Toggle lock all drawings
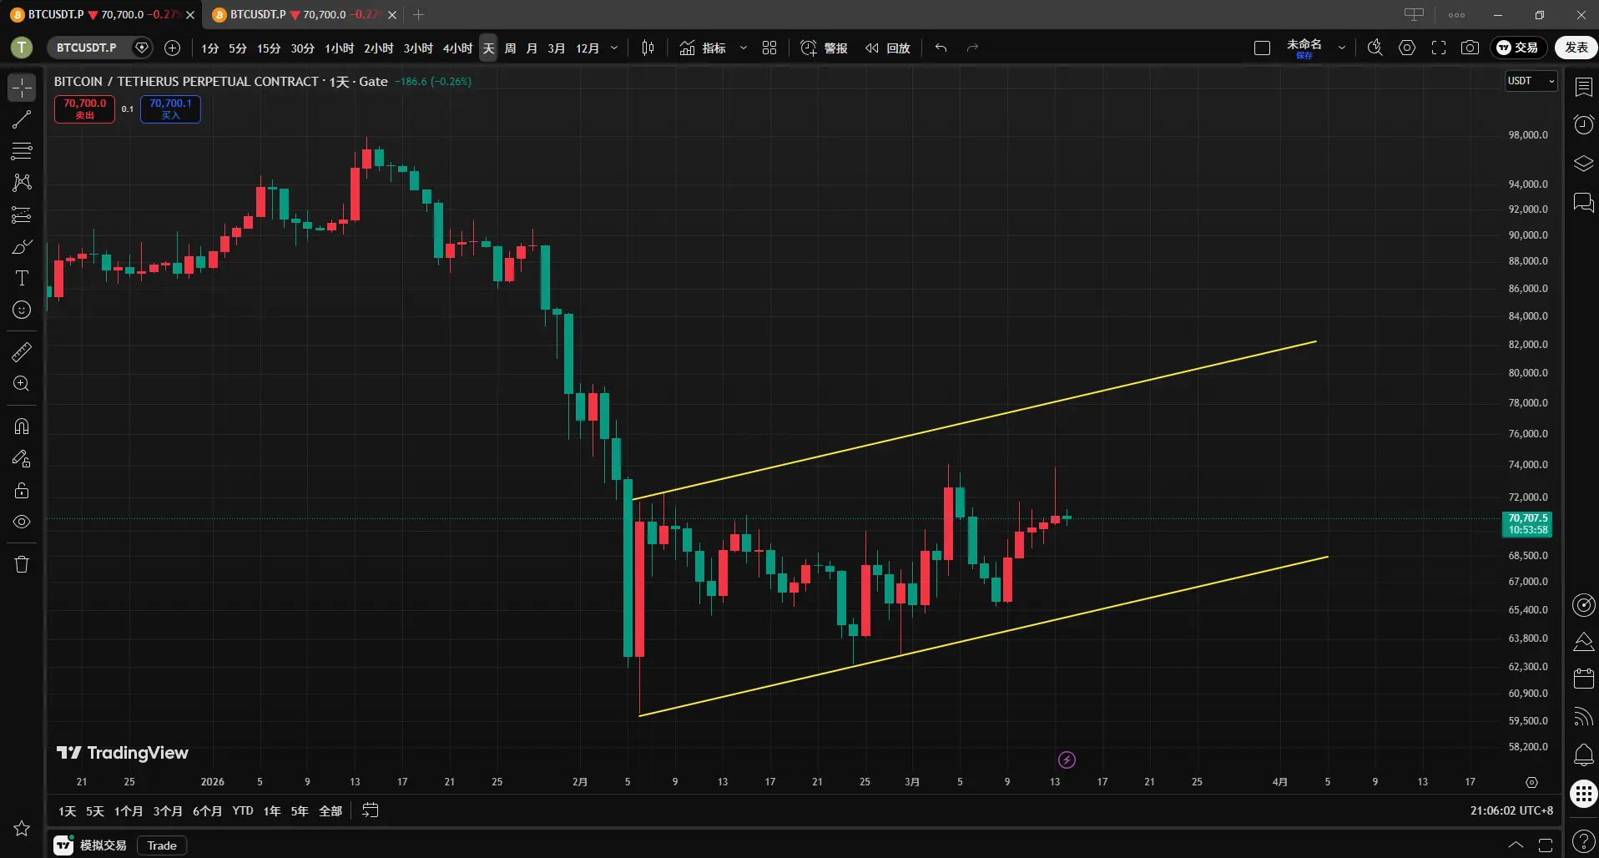Screen dimensions: 1599x858 [x=22, y=490]
